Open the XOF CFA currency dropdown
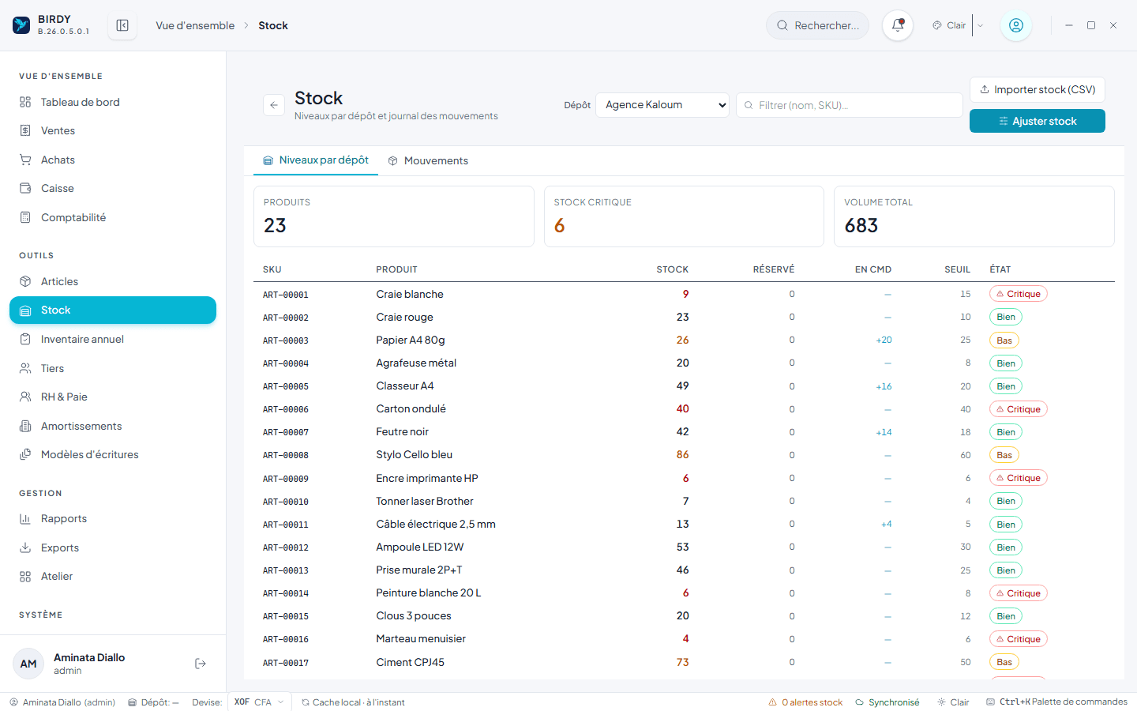This screenshot has height=711, width=1137. coord(259,702)
